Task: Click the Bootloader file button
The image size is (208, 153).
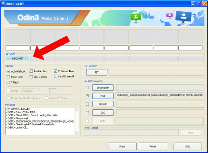Action: [103, 87]
